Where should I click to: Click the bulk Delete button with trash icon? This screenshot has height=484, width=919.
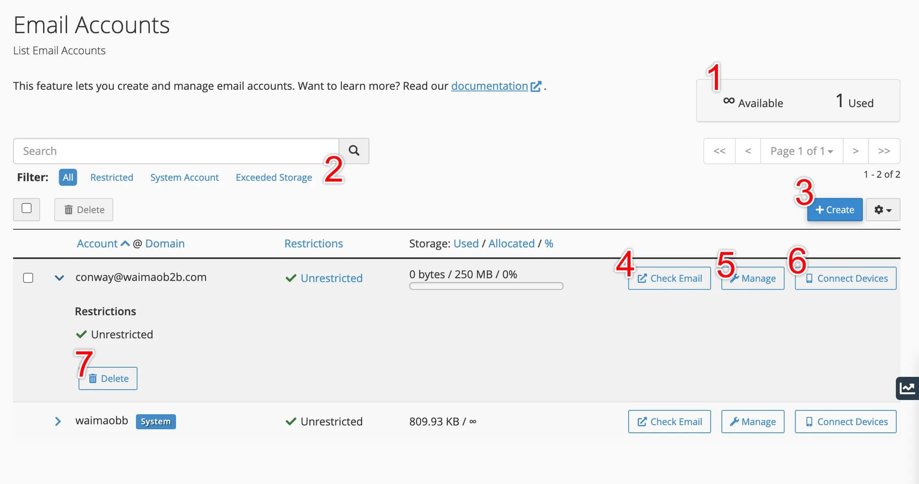coord(84,210)
